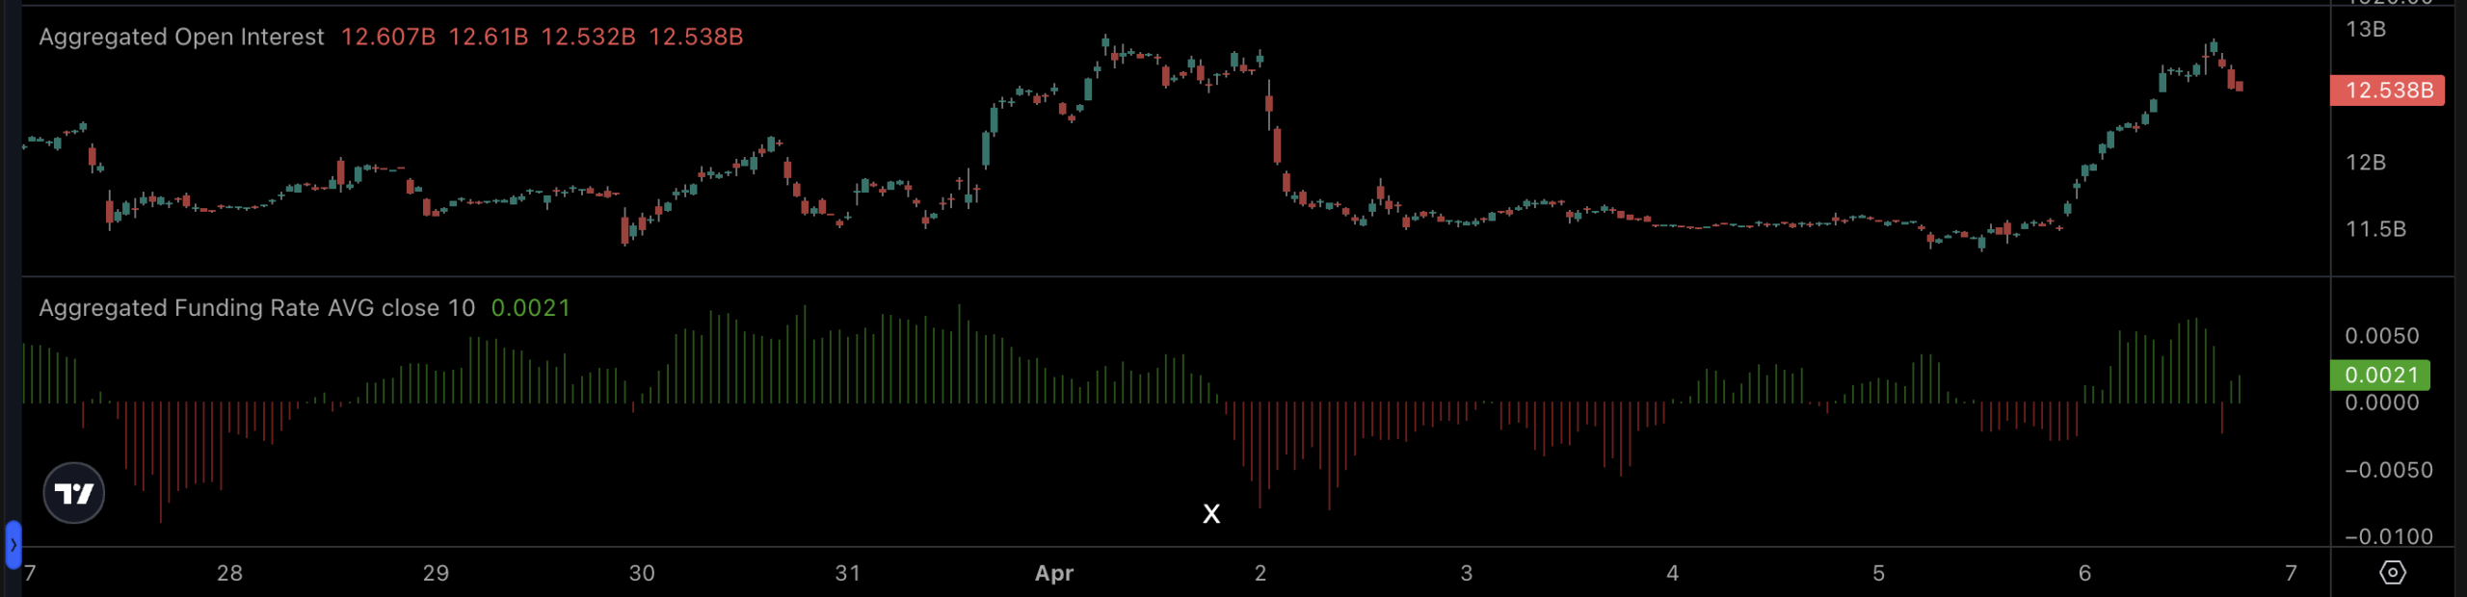Select the Aggregated Funding Rate indicator title
The width and height of the screenshot is (2467, 597).
click(x=256, y=308)
